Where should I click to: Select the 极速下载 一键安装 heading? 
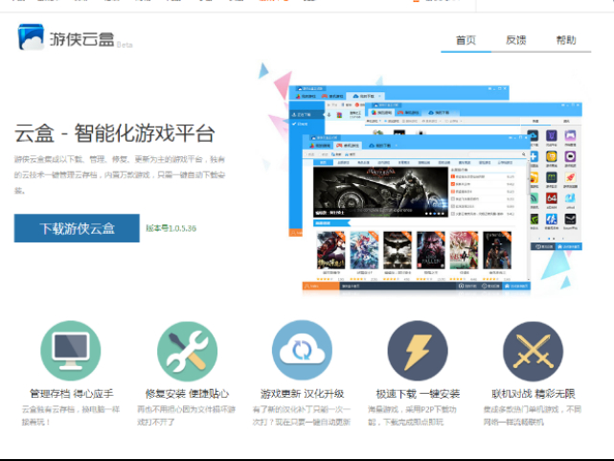coord(418,394)
